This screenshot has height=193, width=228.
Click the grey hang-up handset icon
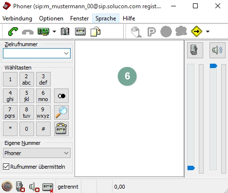[x=28, y=32]
